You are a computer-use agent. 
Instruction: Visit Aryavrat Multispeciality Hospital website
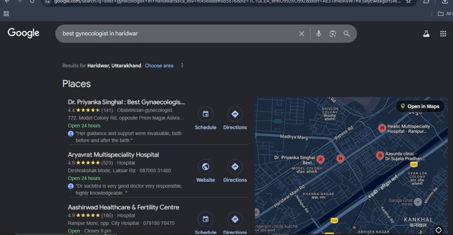click(205, 171)
